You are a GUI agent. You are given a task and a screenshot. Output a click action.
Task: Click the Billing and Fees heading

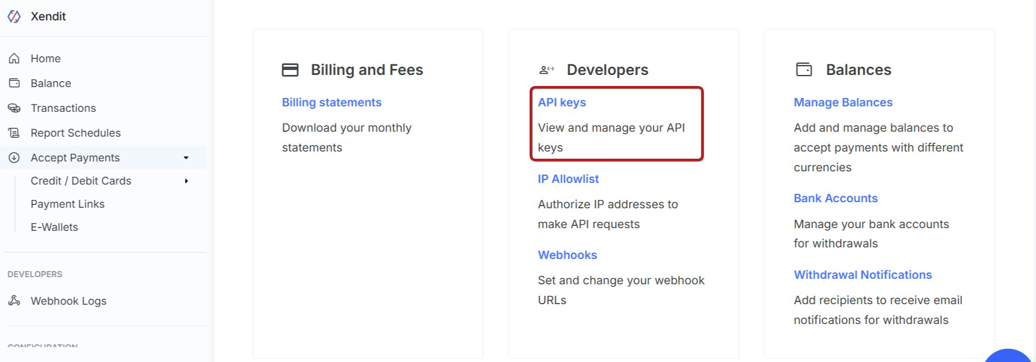[x=367, y=70]
